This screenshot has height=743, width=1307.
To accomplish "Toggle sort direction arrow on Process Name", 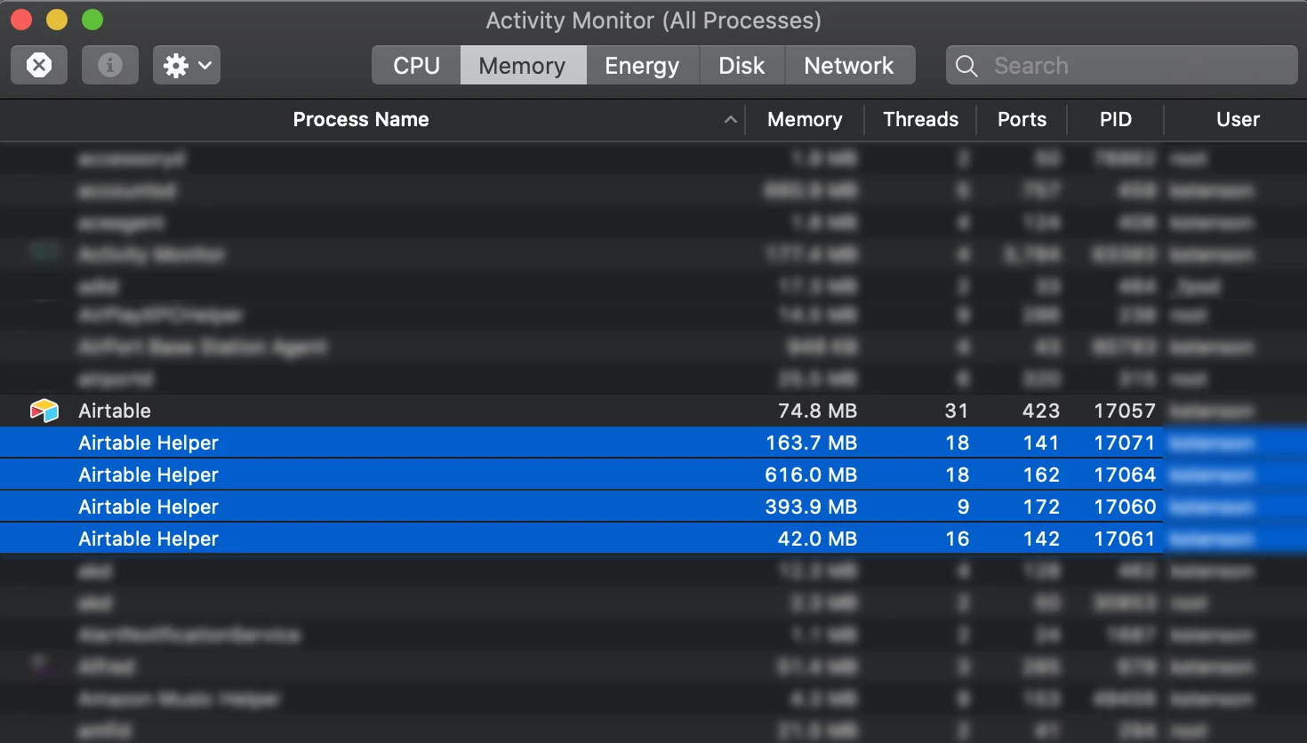I will click(731, 119).
